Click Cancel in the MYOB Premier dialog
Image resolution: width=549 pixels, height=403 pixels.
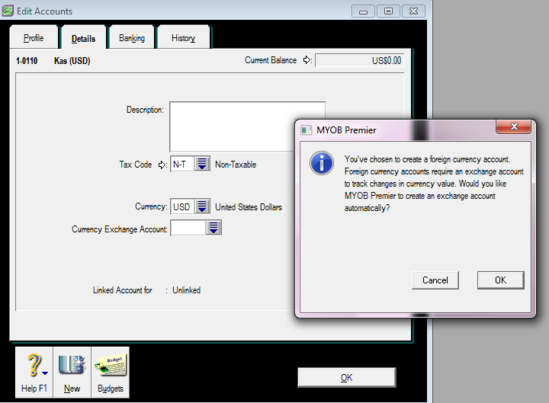(x=435, y=280)
